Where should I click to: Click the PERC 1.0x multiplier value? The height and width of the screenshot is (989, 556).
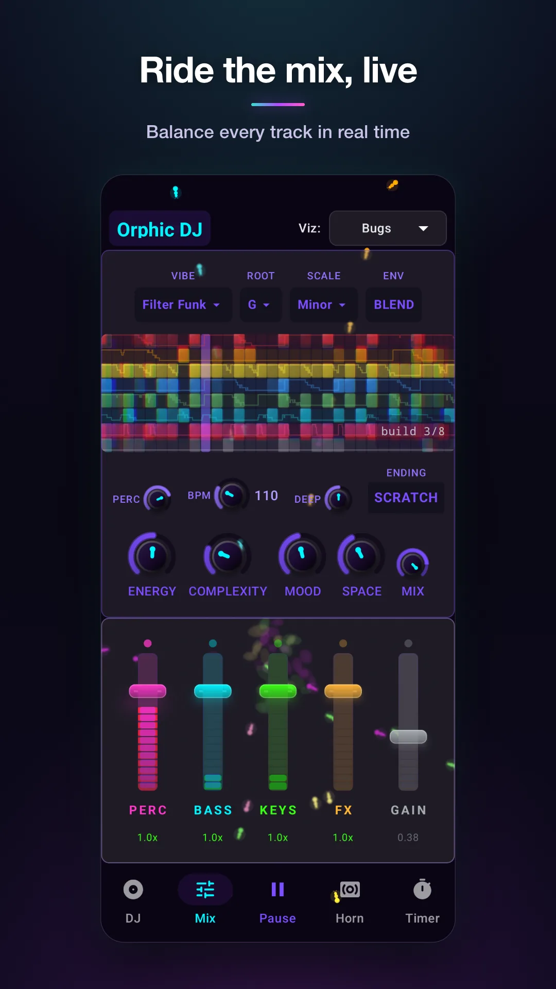[148, 838]
